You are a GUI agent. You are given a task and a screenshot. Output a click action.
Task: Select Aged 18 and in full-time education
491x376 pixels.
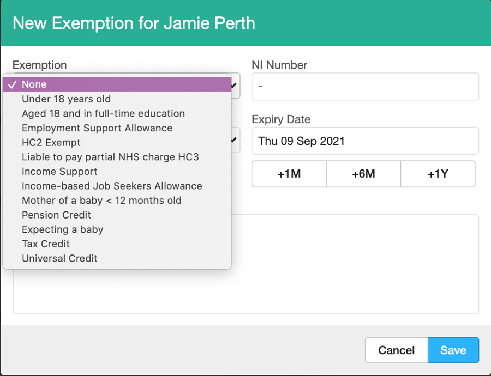coord(103,113)
